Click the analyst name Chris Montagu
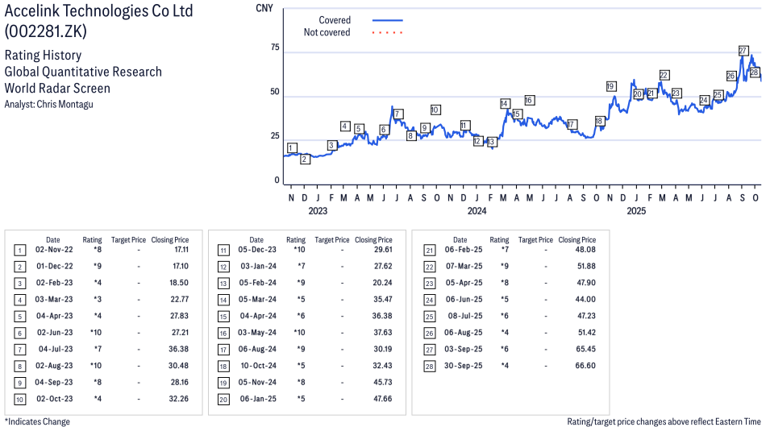 click(x=68, y=104)
